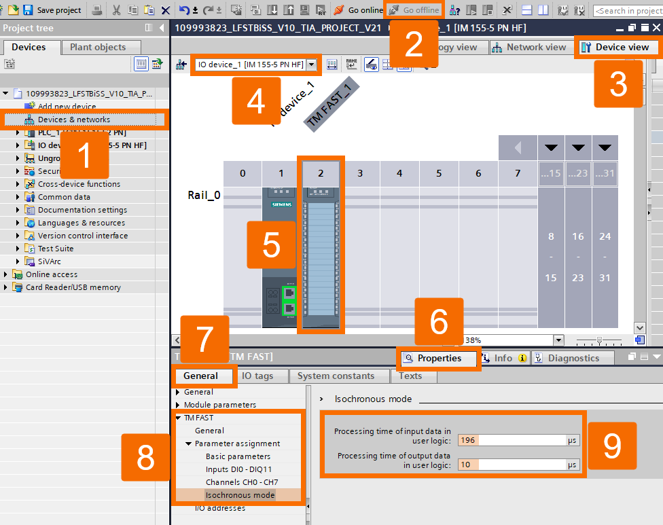
Task: Click the Save project button
Action: tap(52, 10)
